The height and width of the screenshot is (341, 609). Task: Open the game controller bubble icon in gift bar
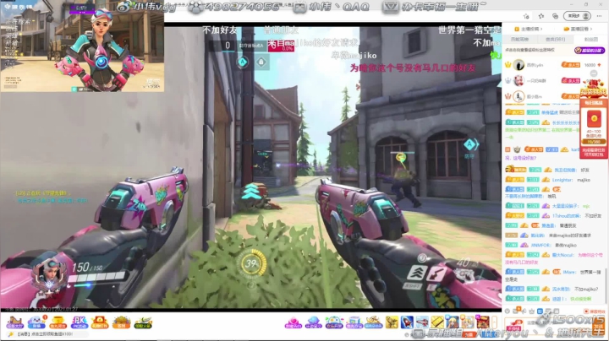[x=333, y=322]
